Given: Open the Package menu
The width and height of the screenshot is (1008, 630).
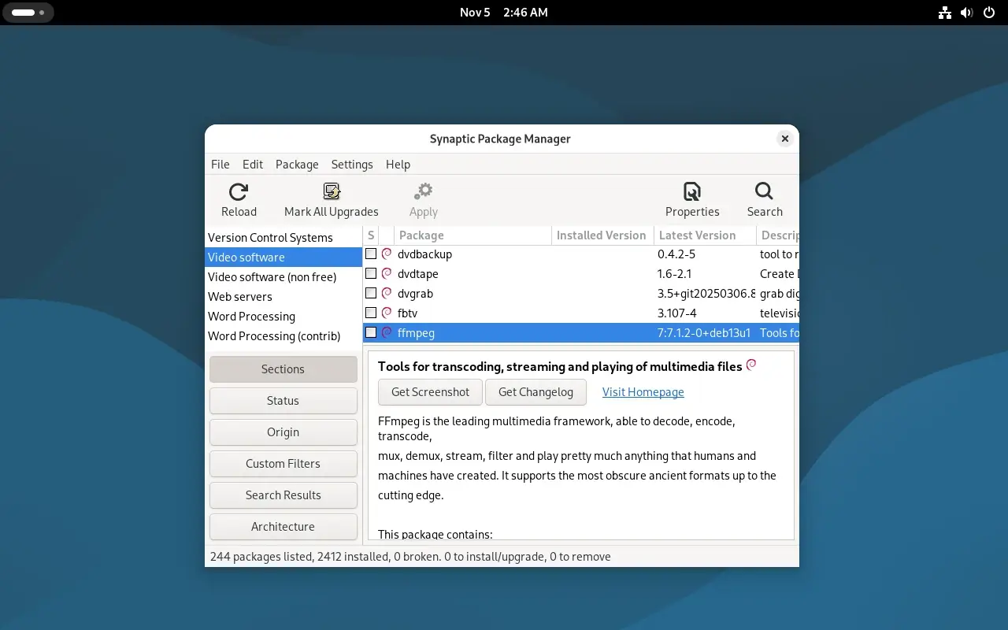Looking at the screenshot, I should click(297, 164).
